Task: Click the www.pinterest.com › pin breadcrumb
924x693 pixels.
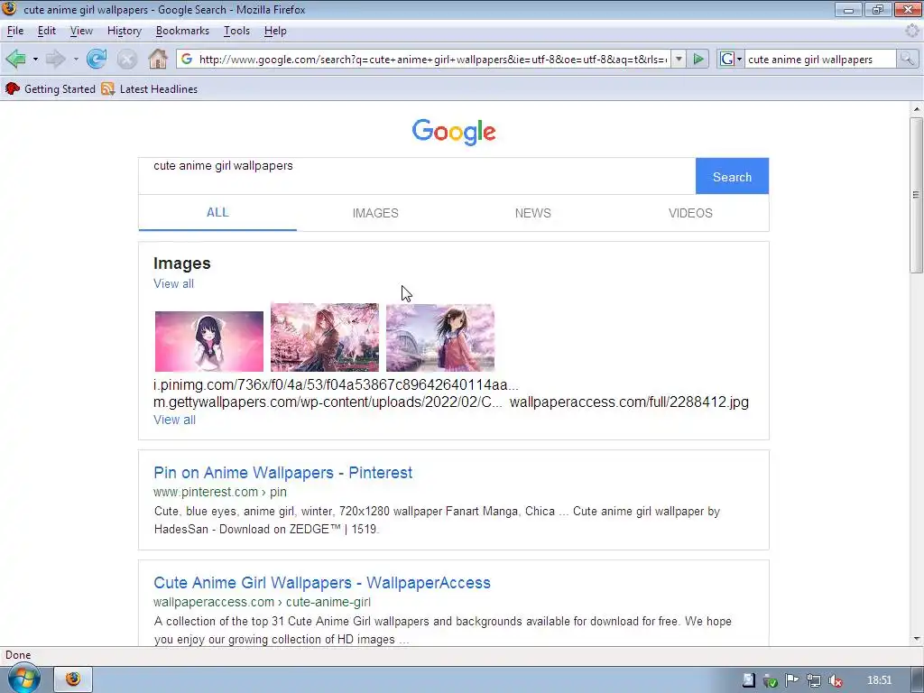Action: pos(220,492)
